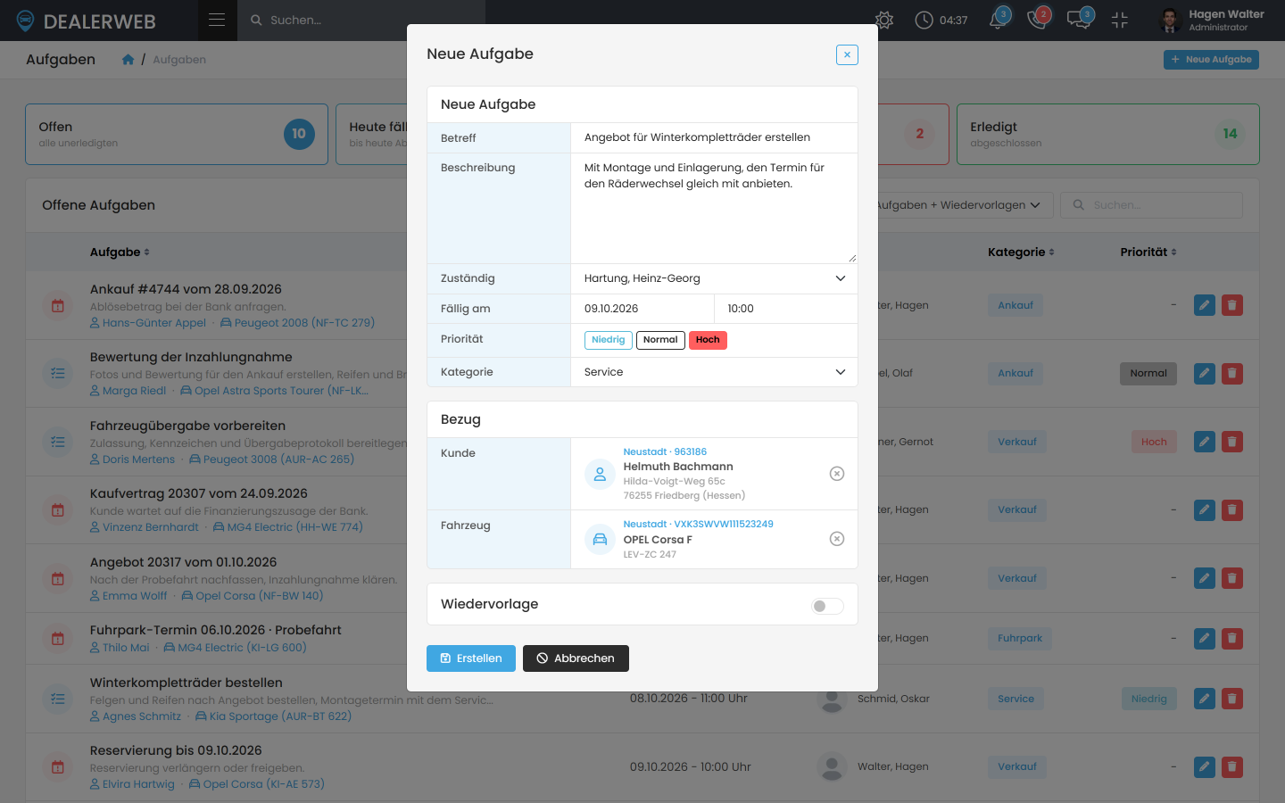The width and height of the screenshot is (1285, 803).
Task: Open the Aufgaben + Wiedervorlagen filter dropdown
Action: click(958, 205)
